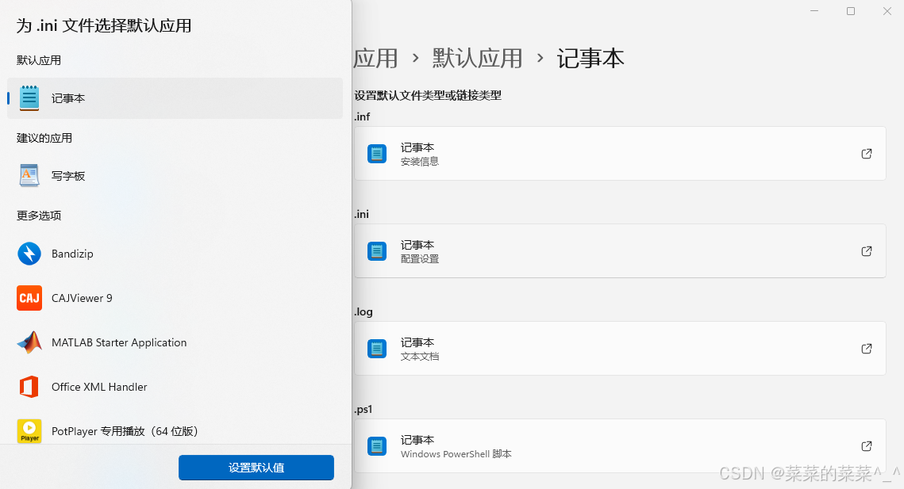The image size is (904, 489).
Task: Open external link icon for .log
Action: (867, 349)
